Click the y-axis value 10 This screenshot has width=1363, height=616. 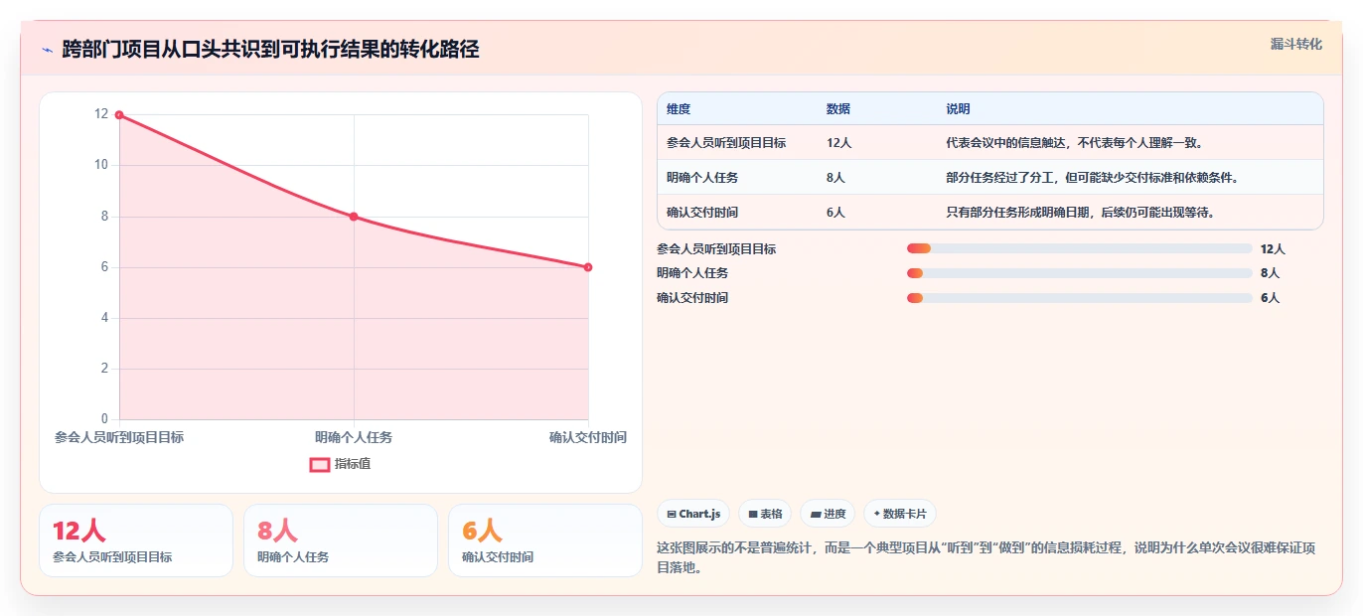pos(101,165)
